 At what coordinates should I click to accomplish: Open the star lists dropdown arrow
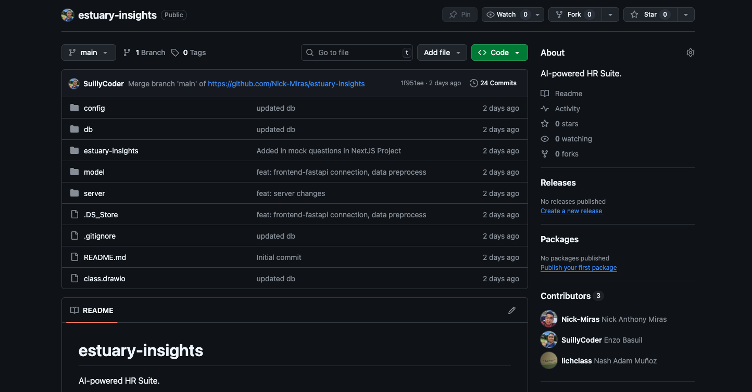coord(686,15)
